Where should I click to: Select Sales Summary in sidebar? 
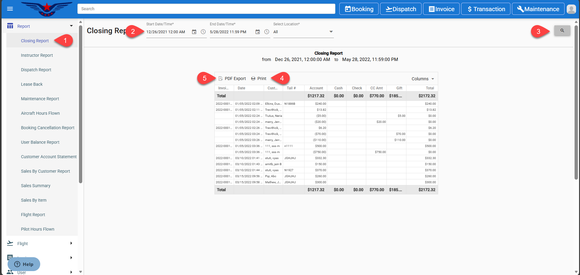(36, 186)
